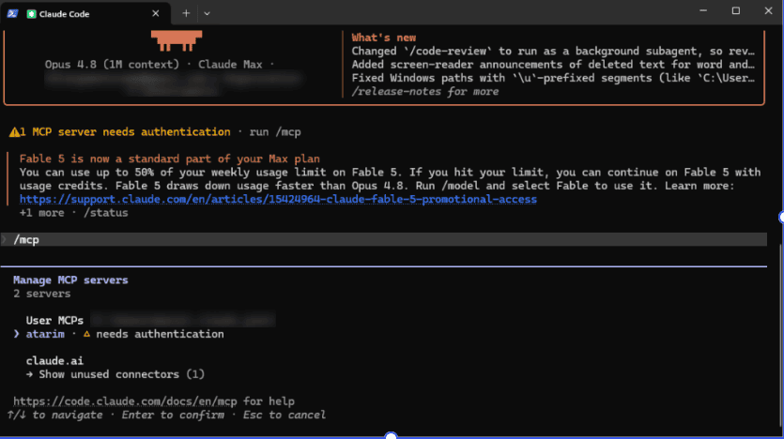Click "Opus 4.8 (1M context)" model text
The height and width of the screenshot is (439, 784).
click(x=112, y=65)
